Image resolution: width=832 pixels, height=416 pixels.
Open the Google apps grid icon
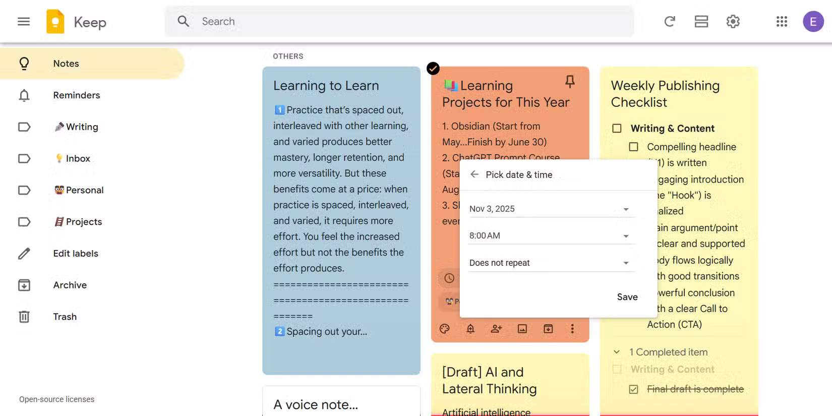tap(782, 22)
